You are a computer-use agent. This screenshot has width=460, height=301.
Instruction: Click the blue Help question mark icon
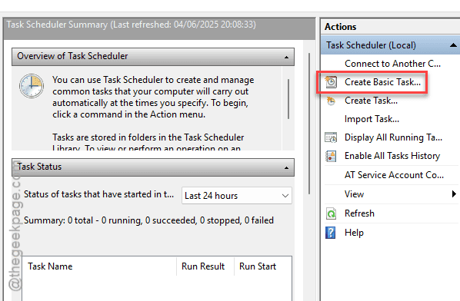point(330,233)
